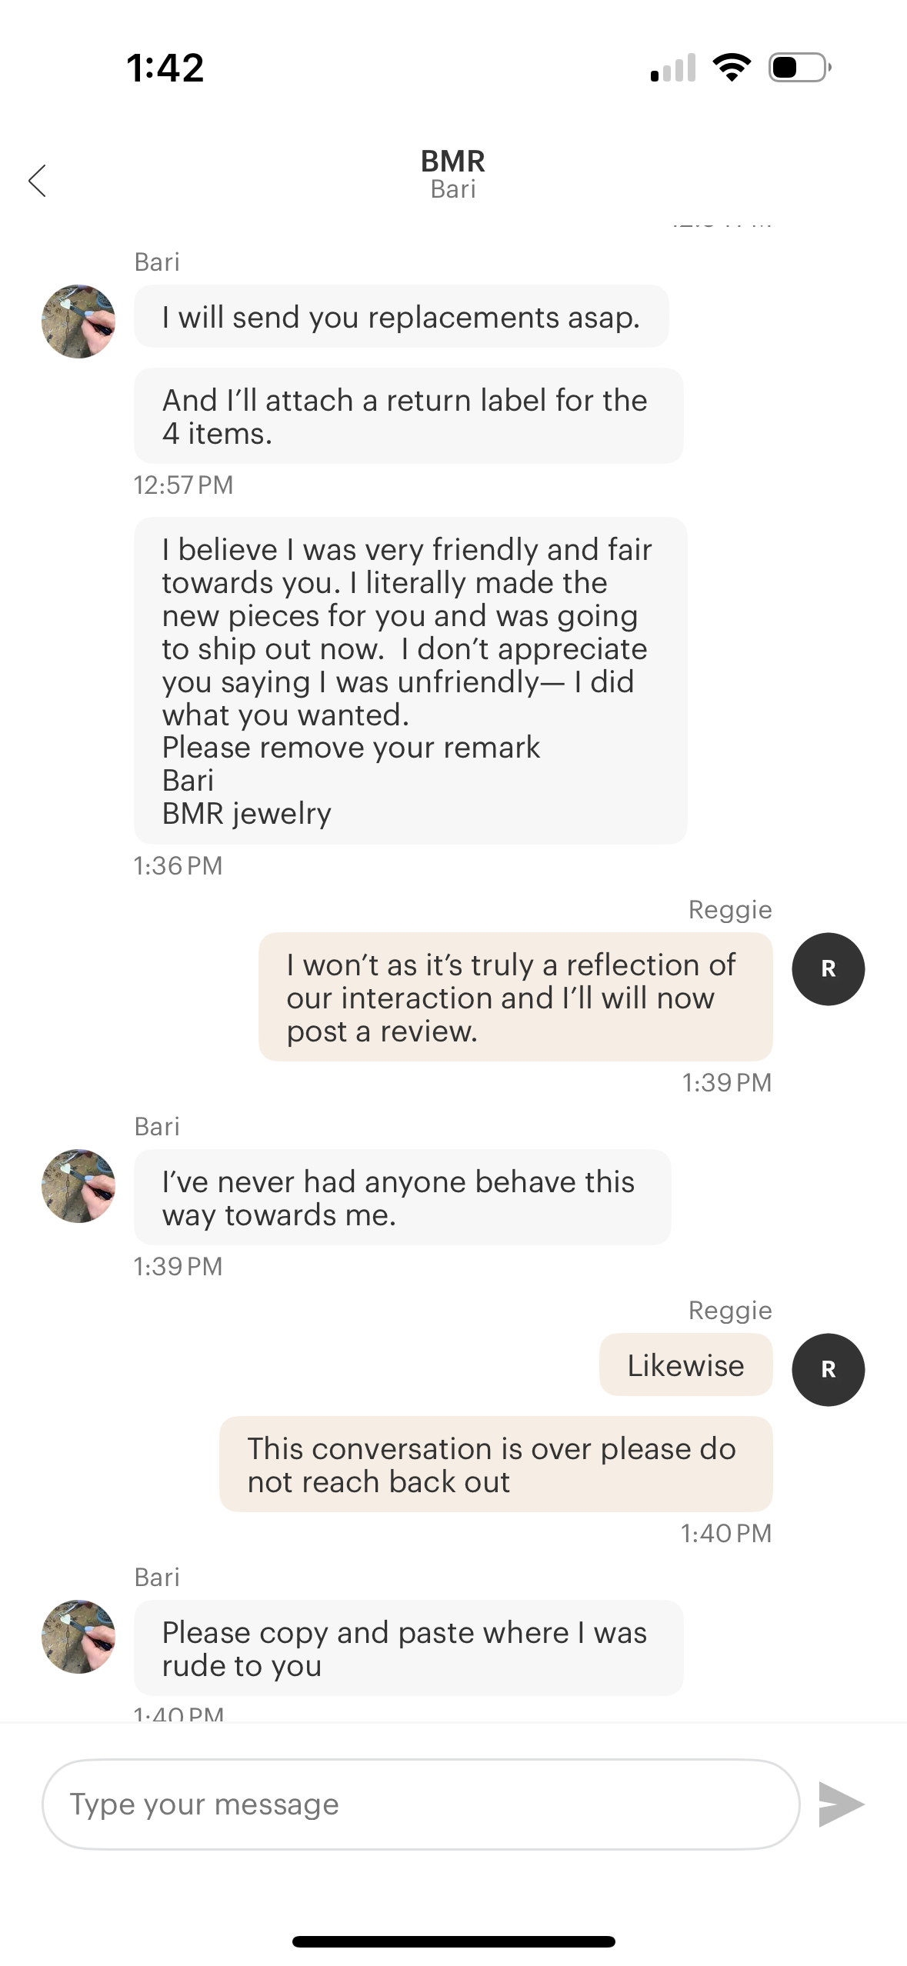This screenshot has width=907, height=1966.
Task: Tap the battery indicator in status bar
Action: click(x=799, y=68)
